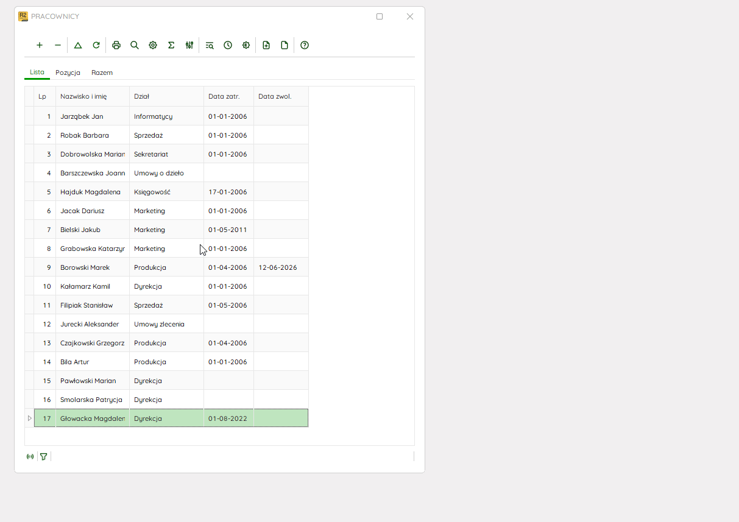Select the Smolarska Patrycja name cell
739x522 pixels.
[93, 400]
